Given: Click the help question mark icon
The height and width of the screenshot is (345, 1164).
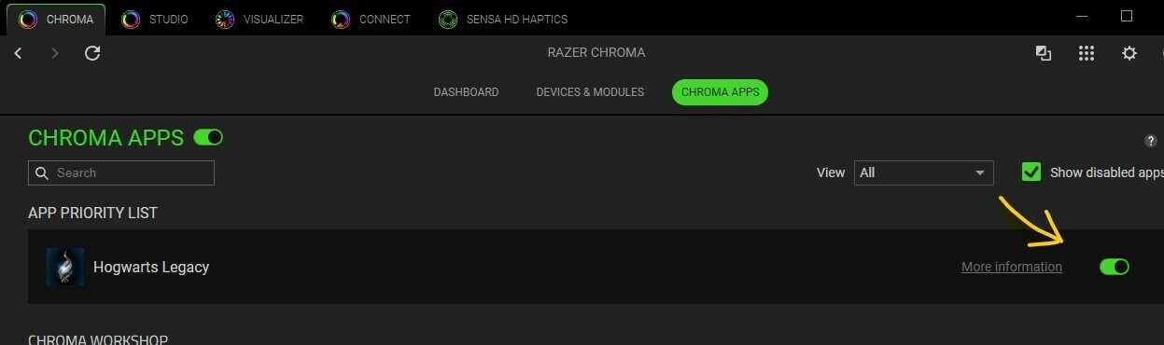Looking at the screenshot, I should [1151, 141].
